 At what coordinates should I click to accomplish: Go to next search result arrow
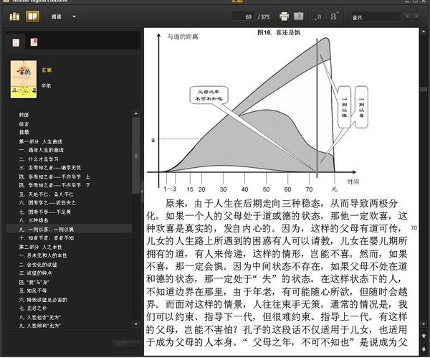pyautogui.click(x=416, y=17)
